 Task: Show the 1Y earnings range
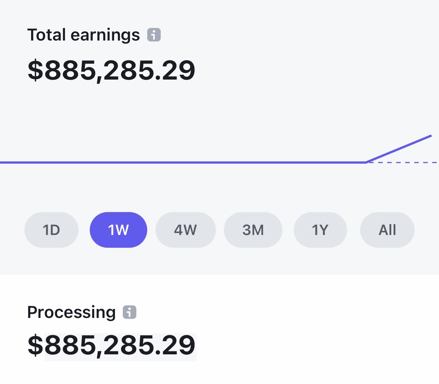(x=320, y=230)
